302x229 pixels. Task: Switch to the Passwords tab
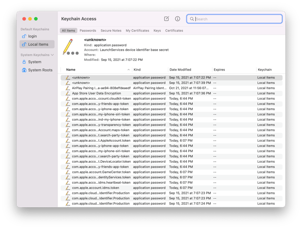coord(88,31)
